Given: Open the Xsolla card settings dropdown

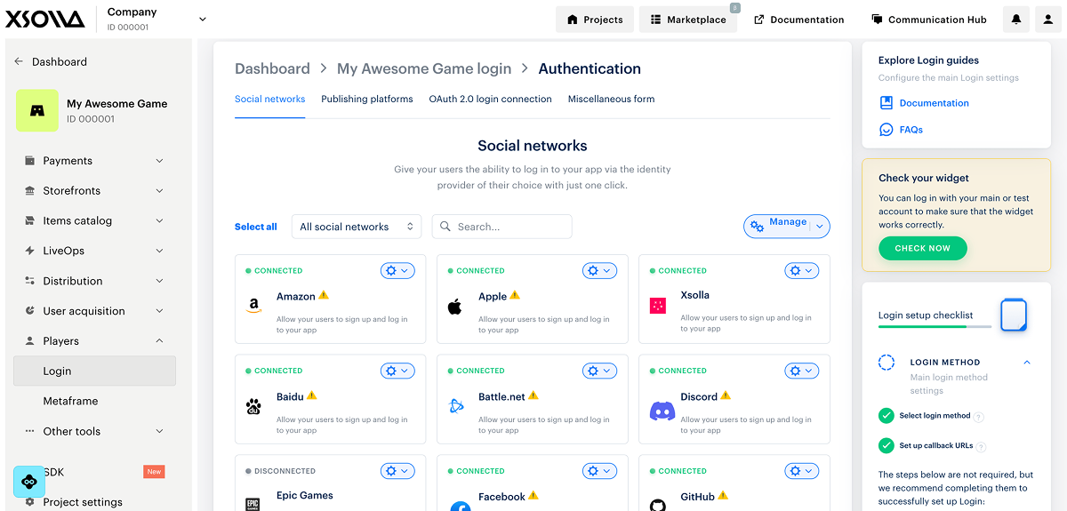Looking at the screenshot, I should coord(801,270).
